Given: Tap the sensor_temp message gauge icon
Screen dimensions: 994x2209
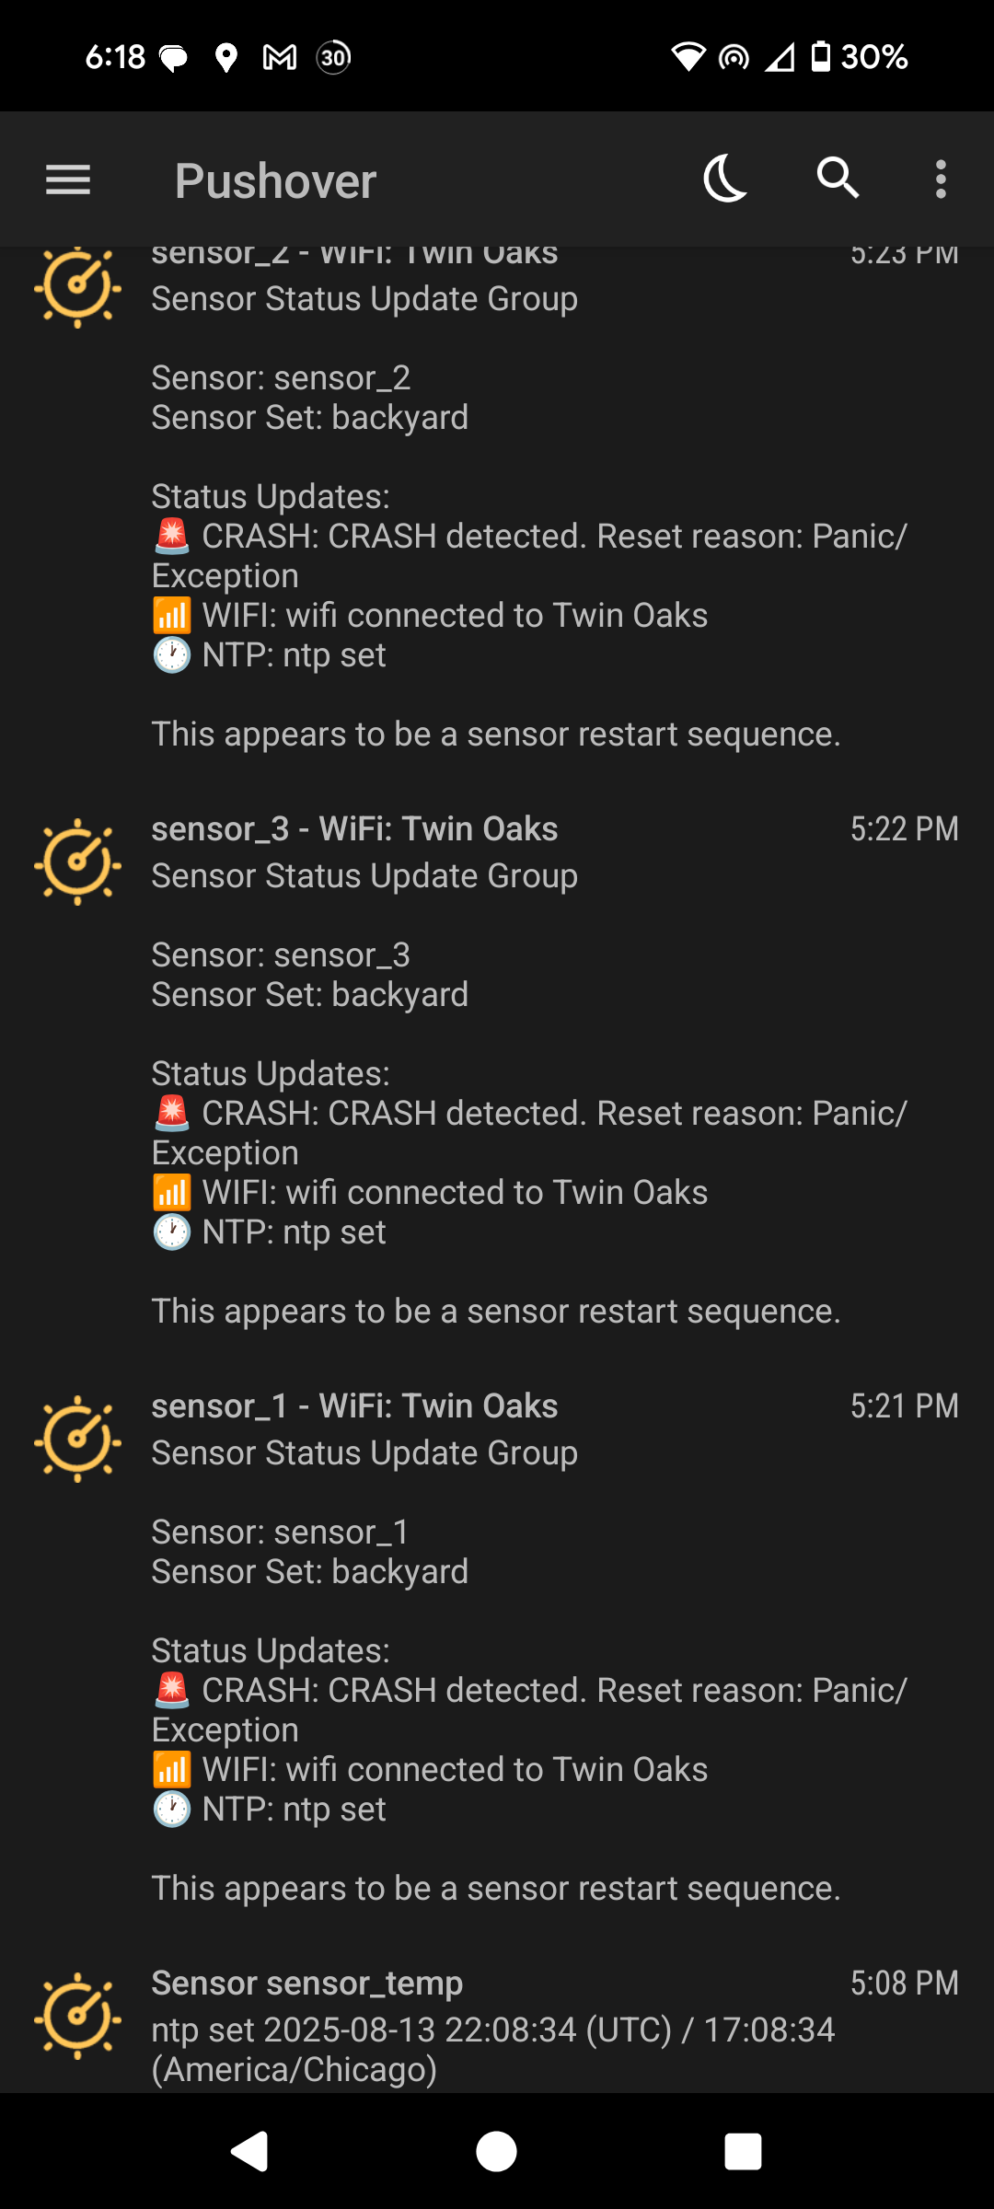Looking at the screenshot, I should coord(77,2016).
